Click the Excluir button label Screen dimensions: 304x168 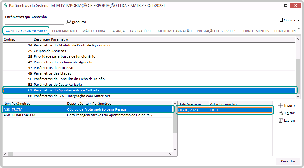290,120
